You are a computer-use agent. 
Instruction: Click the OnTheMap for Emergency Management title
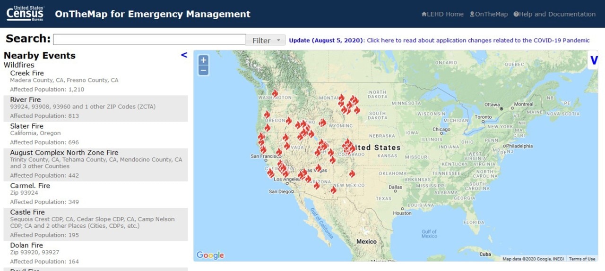153,14
